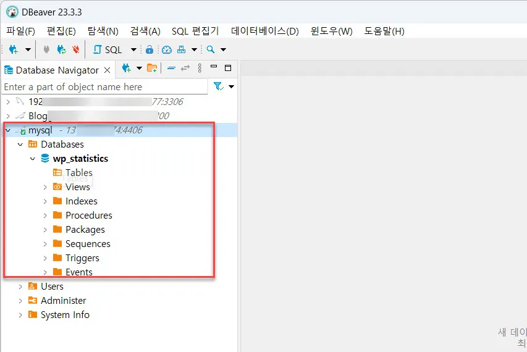The width and height of the screenshot is (527, 352).
Task: Open the 편집(E) menu
Action: [x=61, y=31]
